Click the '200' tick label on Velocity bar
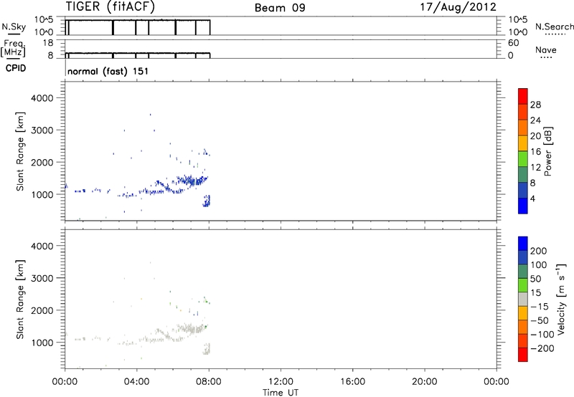The width and height of the screenshot is (574, 397). click(539, 251)
